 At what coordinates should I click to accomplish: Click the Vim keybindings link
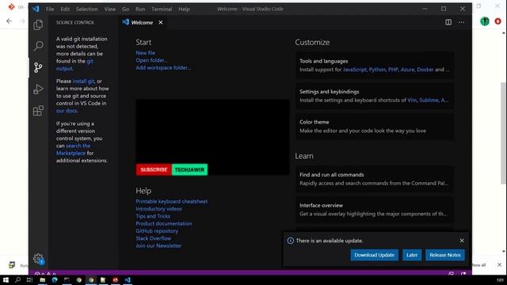412,101
